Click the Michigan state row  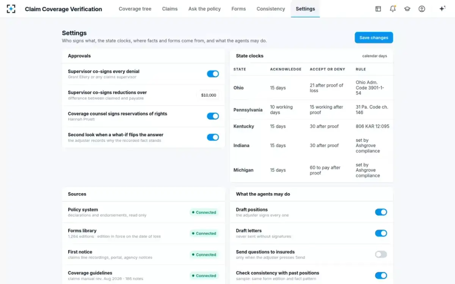[x=311, y=170]
